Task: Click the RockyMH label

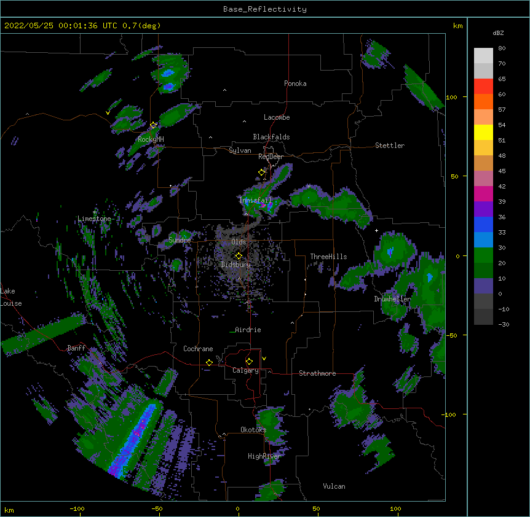Action: click(151, 139)
